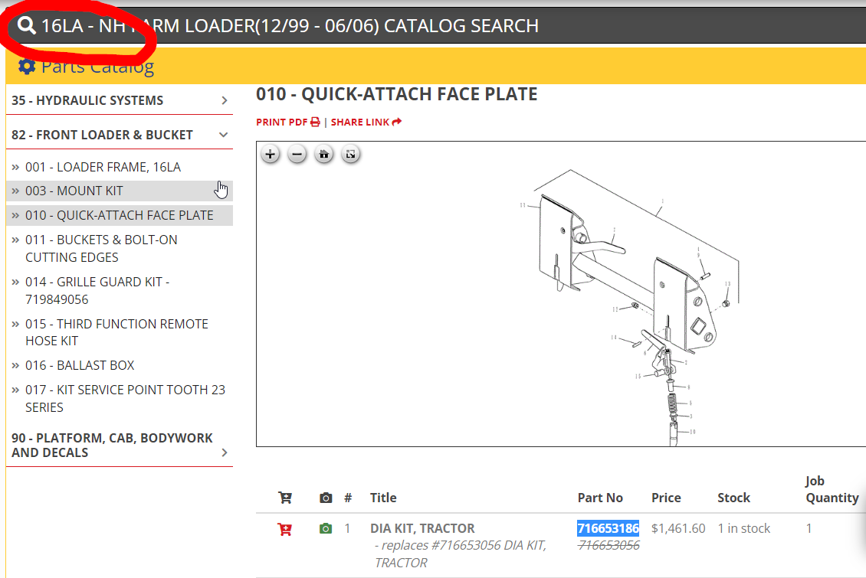Open catalog search magnifier icon
The image size is (866, 578).
27,25
